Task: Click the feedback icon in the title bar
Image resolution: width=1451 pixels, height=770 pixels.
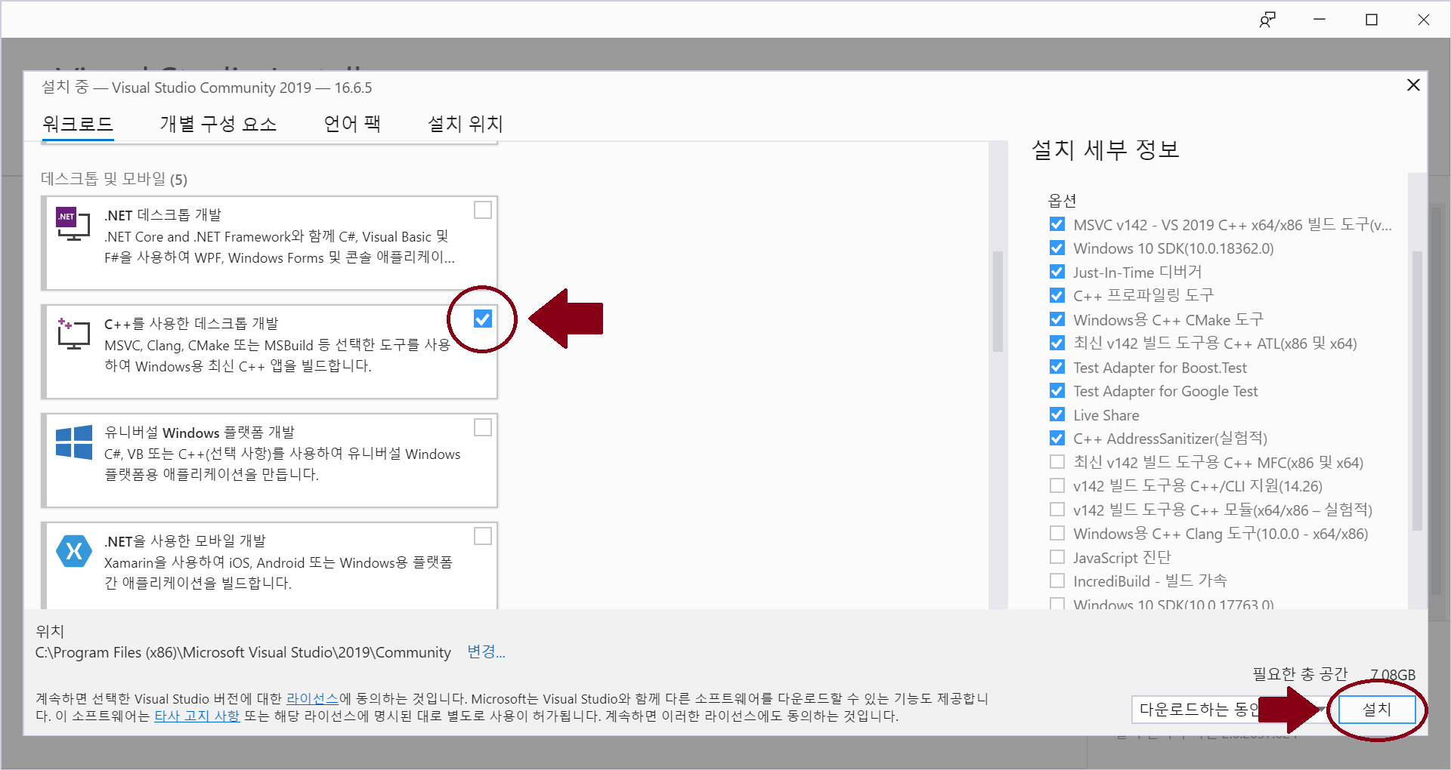Action: [x=1267, y=20]
